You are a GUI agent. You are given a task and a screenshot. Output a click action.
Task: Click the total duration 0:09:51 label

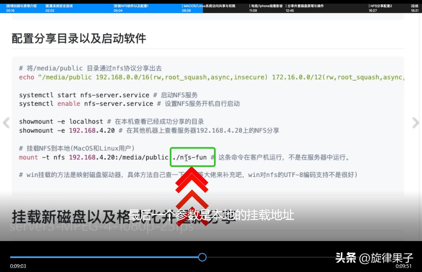point(404,266)
